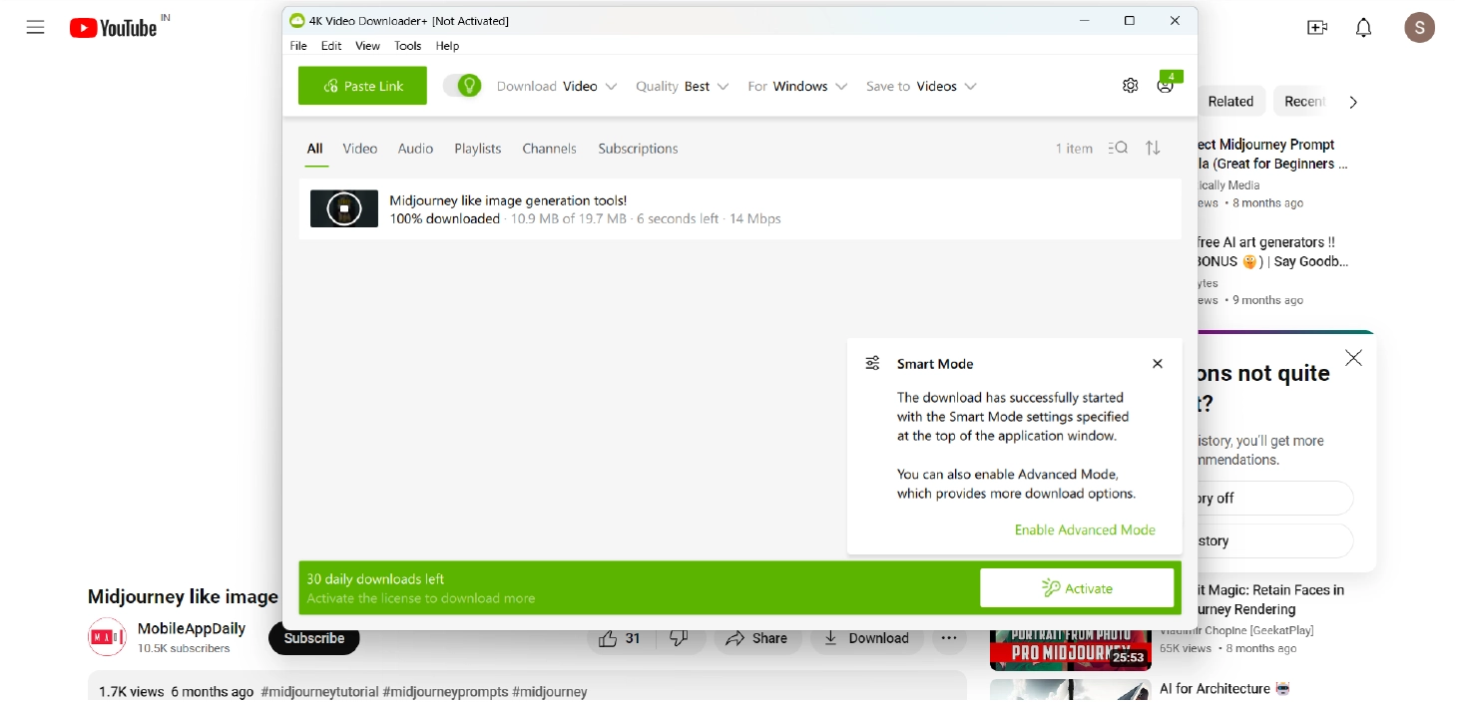Maximize the 4K Video Downloader window
The width and height of the screenshot is (1457, 702).
point(1130,21)
